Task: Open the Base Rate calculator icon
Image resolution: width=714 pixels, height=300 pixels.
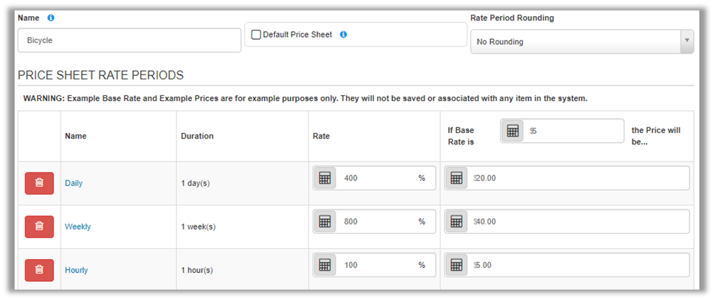Action: coord(513,131)
